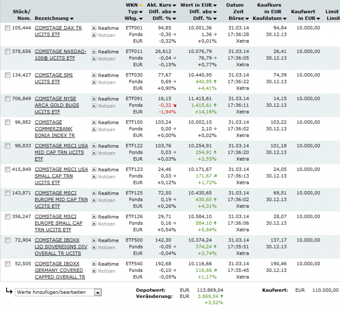Open COMSTAGE IBOXX GERMANY COVERED CAPPED link
This screenshot has height=312, width=340.
point(60,271)
